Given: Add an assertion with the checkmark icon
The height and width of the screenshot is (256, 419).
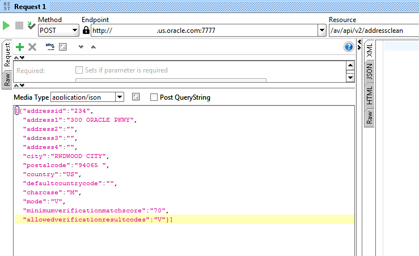Looking at the screenshot, I should tap(31, 25).
